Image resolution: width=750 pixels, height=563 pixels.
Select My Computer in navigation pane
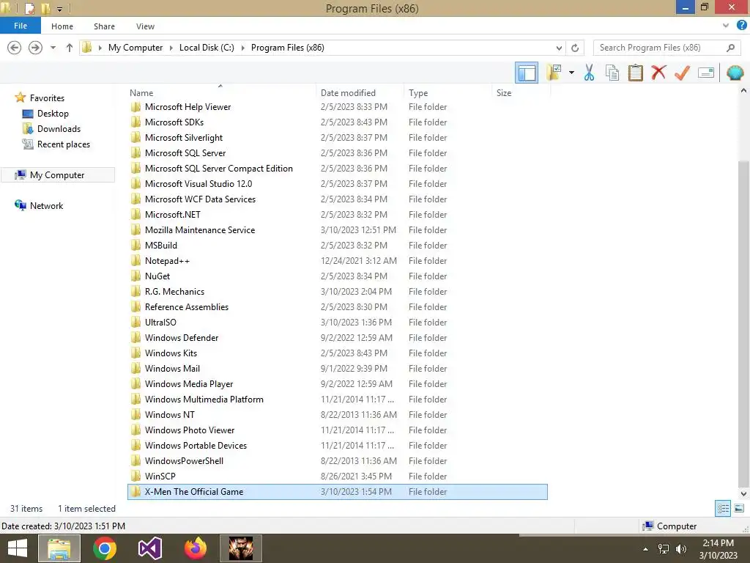[57, 174]
